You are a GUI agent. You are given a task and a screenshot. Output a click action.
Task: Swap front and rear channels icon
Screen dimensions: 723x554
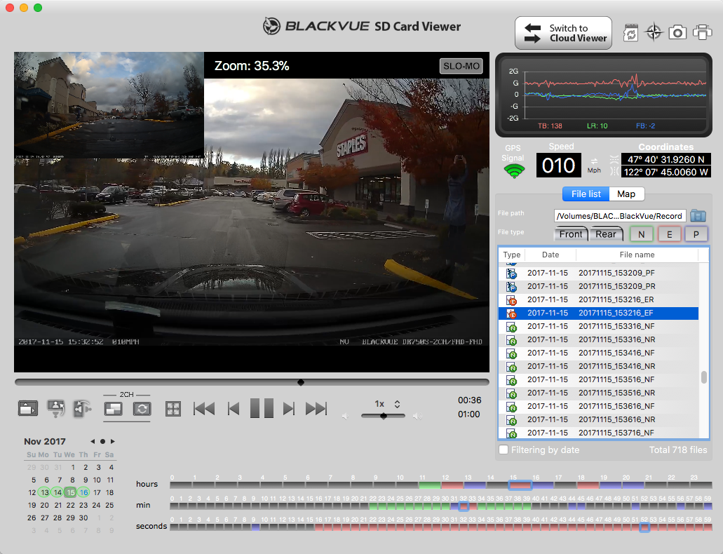(142, 409)
